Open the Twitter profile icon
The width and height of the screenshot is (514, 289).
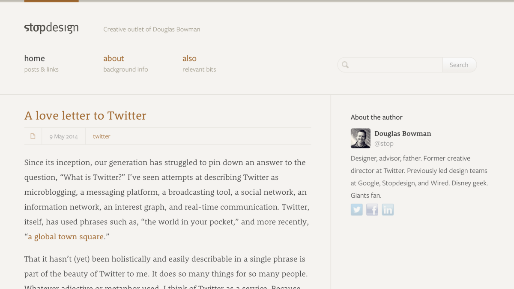point(357,210)
